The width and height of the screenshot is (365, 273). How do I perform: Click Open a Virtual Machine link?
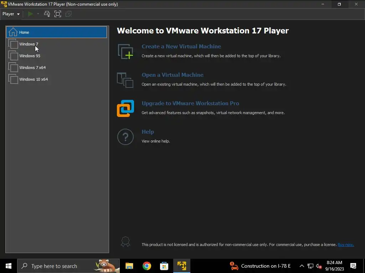point(173,75)
